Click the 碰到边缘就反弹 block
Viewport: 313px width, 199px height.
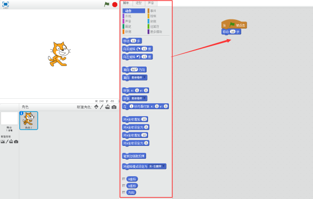(134, 156)
